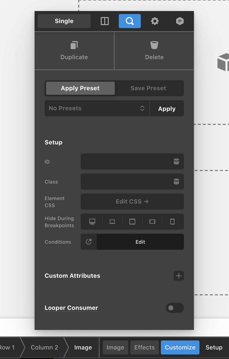Click the Conditions reset icon
This screenshot has height=359, width=229.
coord(89,242)
